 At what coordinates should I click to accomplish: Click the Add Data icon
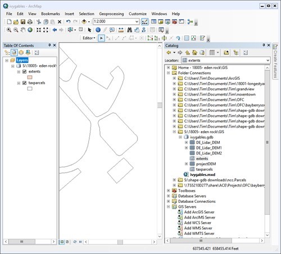pyautogui.click(x=84, y=22)
